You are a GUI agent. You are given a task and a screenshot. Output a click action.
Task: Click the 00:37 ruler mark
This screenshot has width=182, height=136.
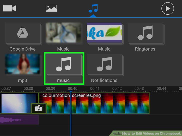point(6,89)
